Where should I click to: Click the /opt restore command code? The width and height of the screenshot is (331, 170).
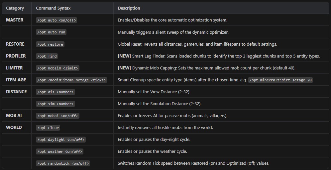pyautogui.click(x=50, y=44)
